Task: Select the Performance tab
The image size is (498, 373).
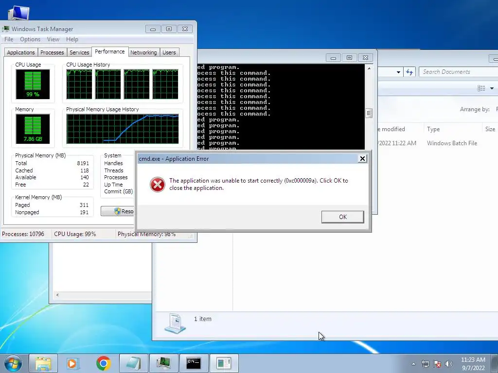Action: (109, 51)
